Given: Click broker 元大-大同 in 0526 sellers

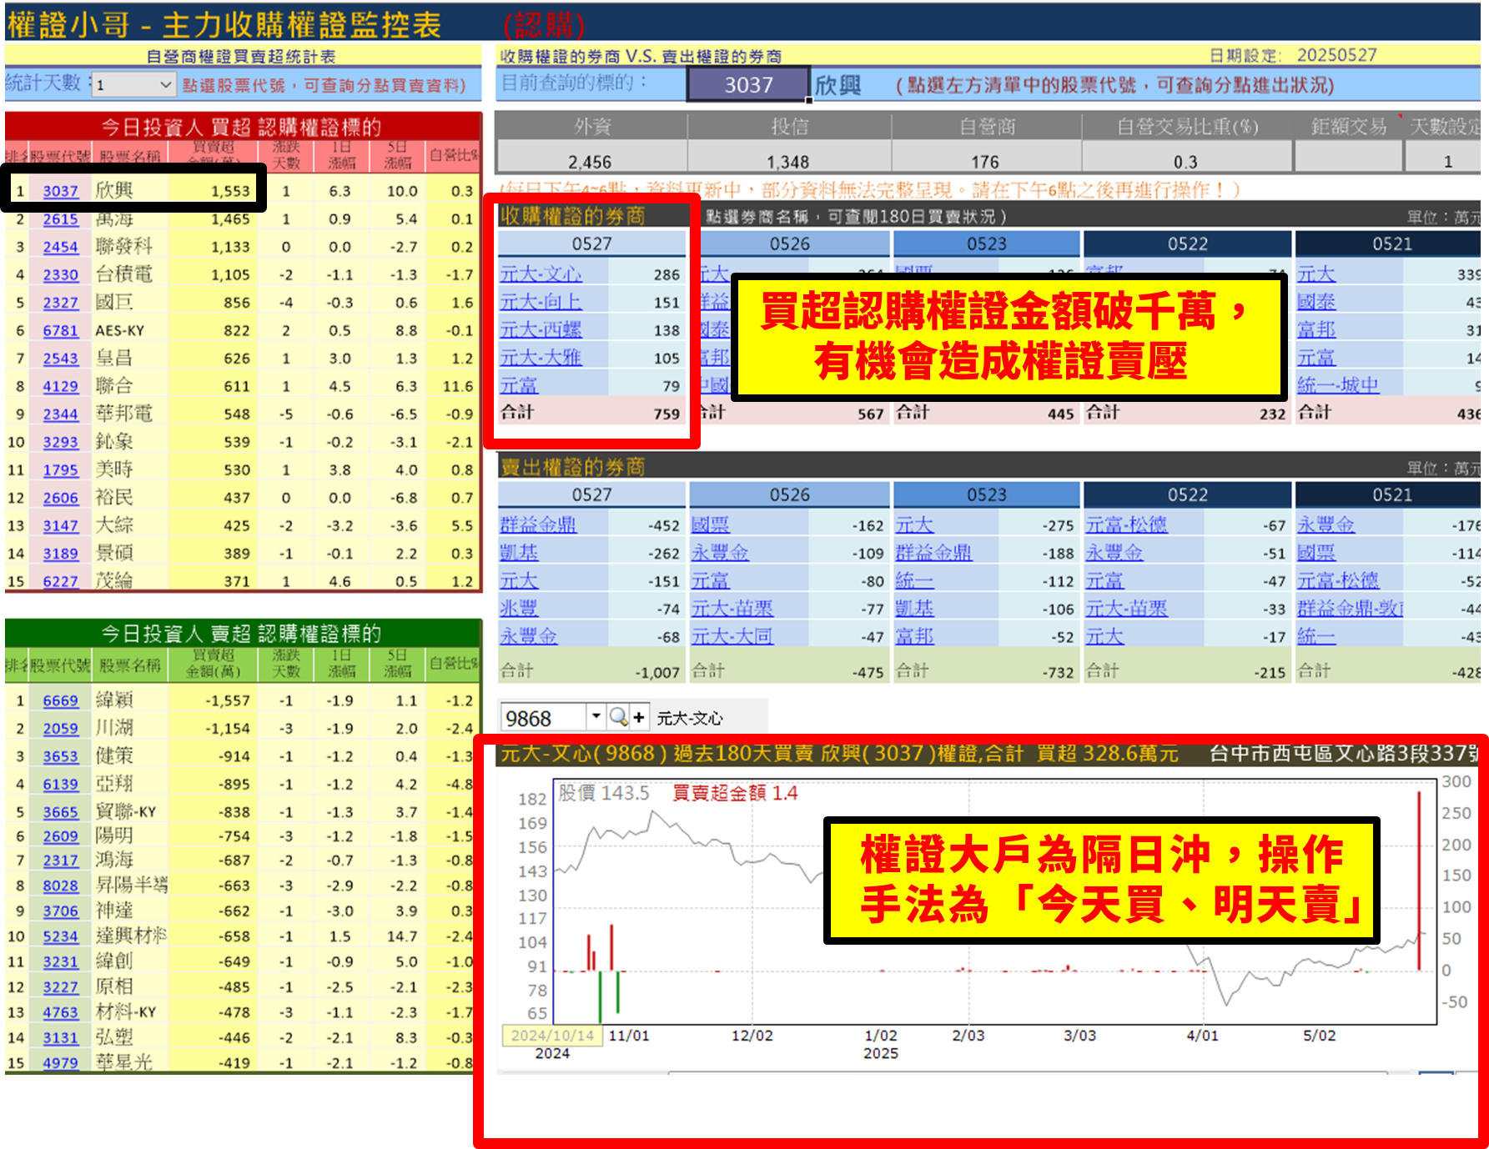Looking at the screenshot, I should 732,636.
